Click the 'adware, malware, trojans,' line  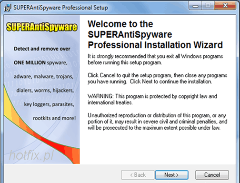point(44,77)
